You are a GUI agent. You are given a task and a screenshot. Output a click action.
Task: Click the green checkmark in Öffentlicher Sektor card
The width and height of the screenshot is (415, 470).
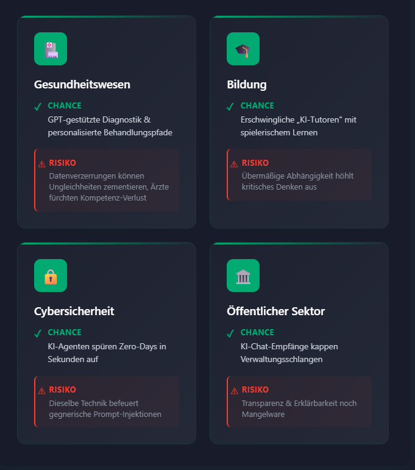point(230,333)
